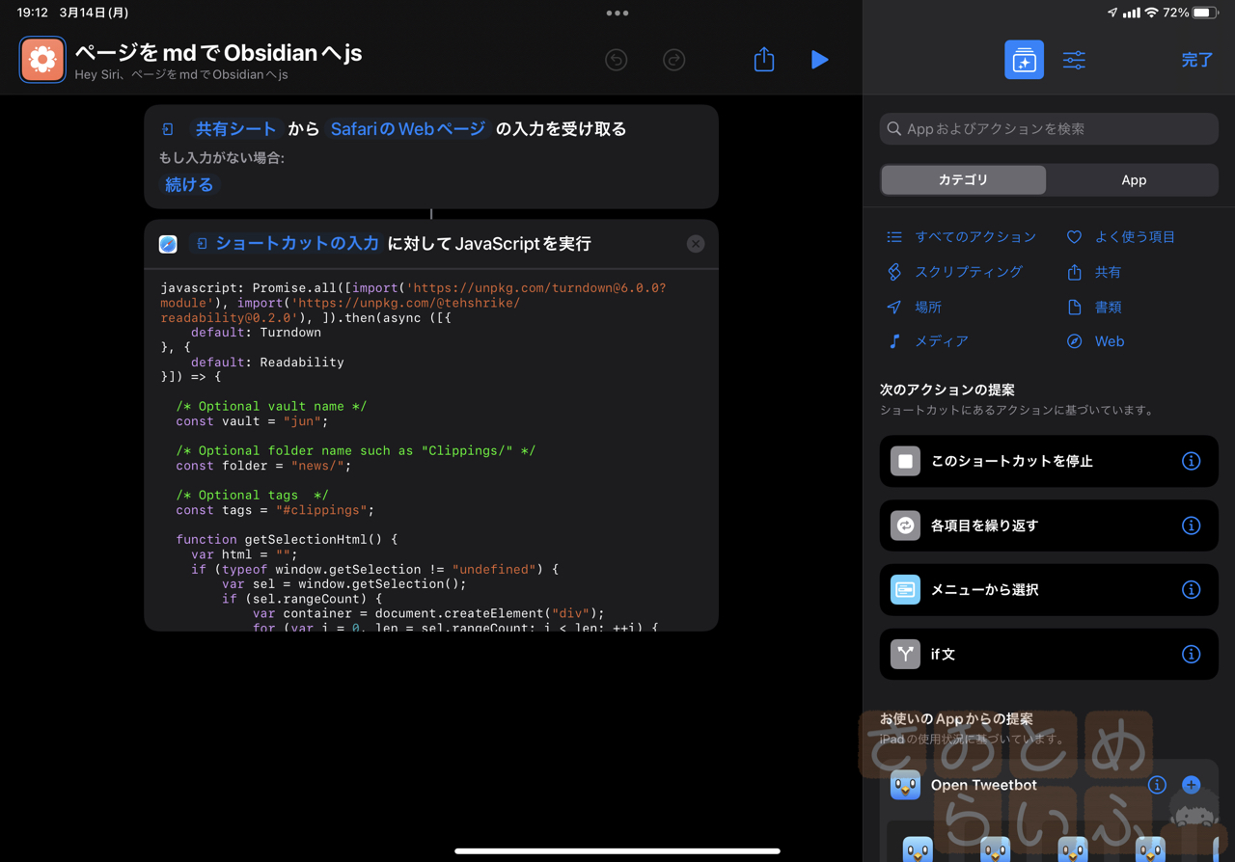Tap the blue plus beside Open Tweetbot
Viewport: 1235px width, 862px height.
[1192, 785]
